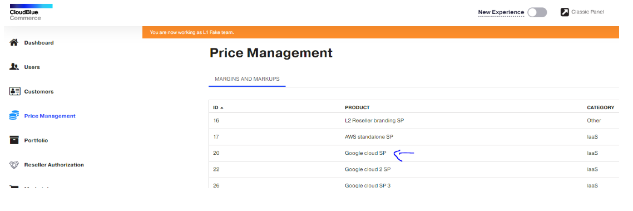Viewport: 633px width, 211px height.
Task: Click the New Experience label
Action: (x=501, y=12)
